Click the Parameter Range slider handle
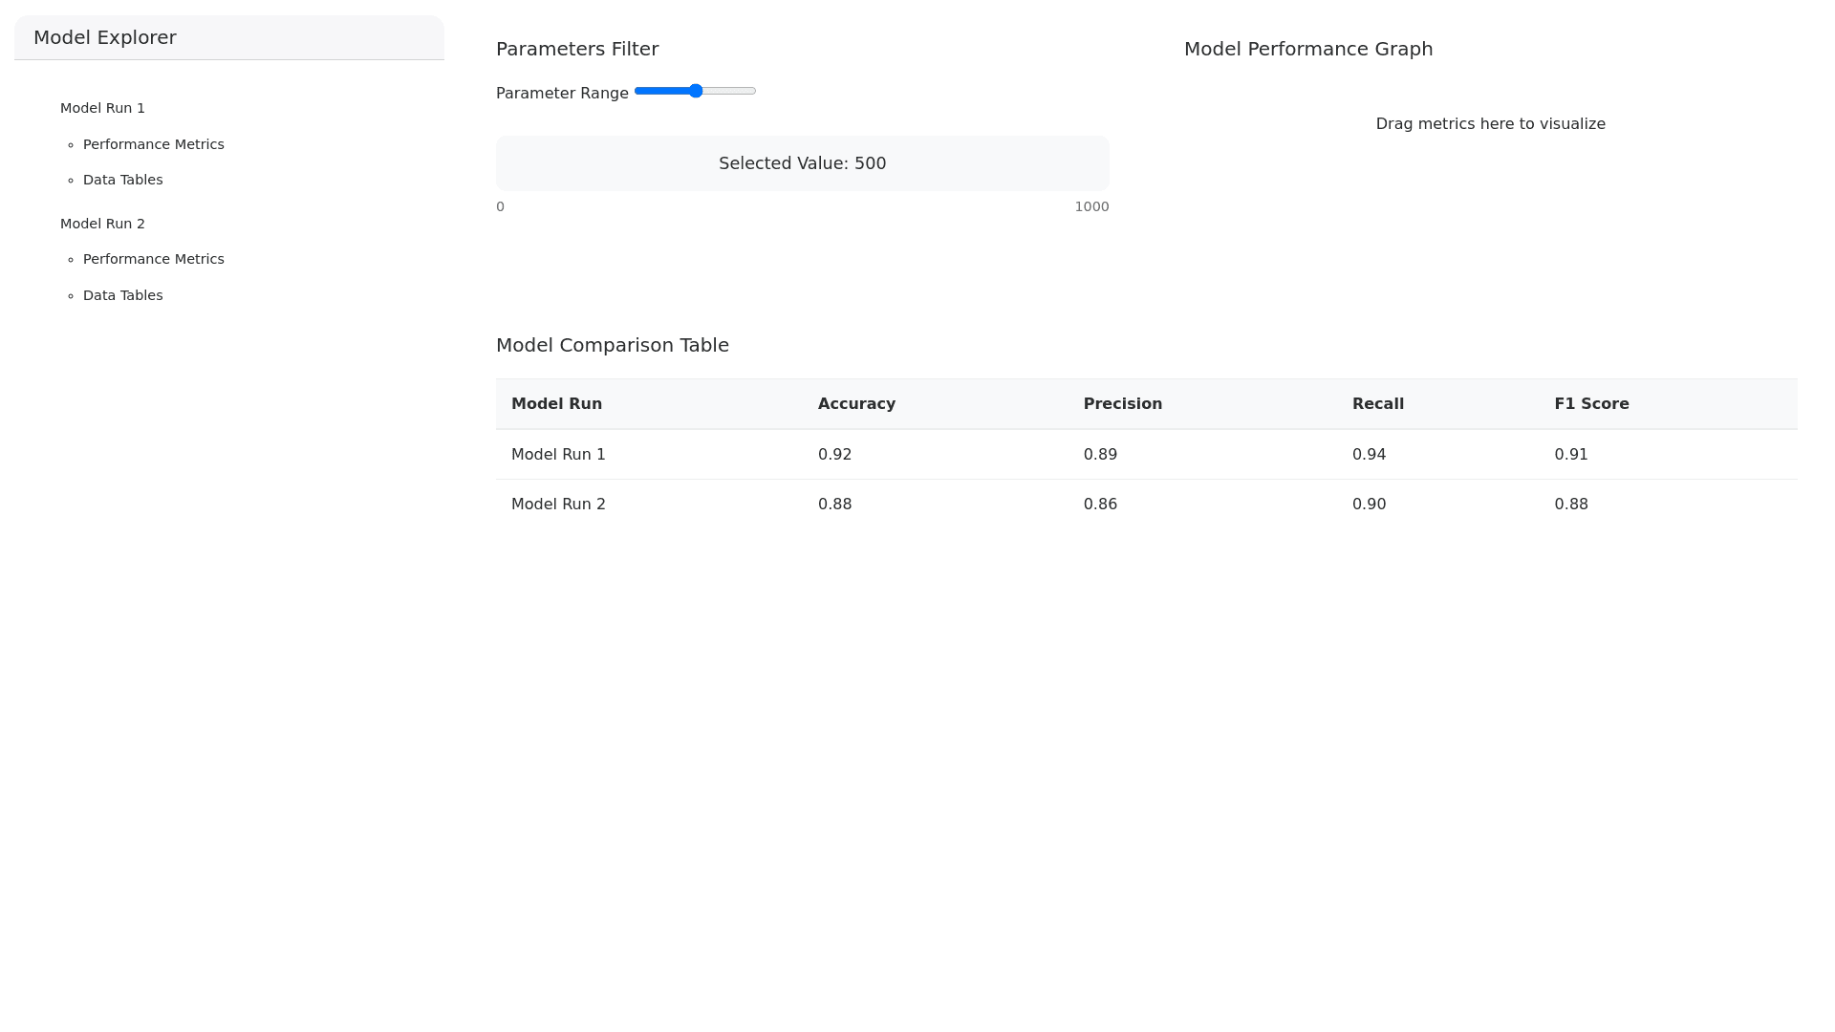Screen dimensions: 1835x1032 point(696,91)
